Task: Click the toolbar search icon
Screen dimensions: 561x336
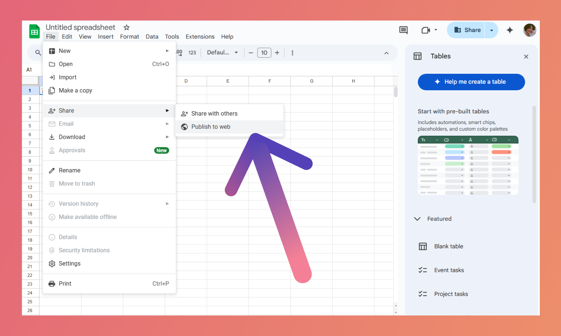Action: coord(38,53)
